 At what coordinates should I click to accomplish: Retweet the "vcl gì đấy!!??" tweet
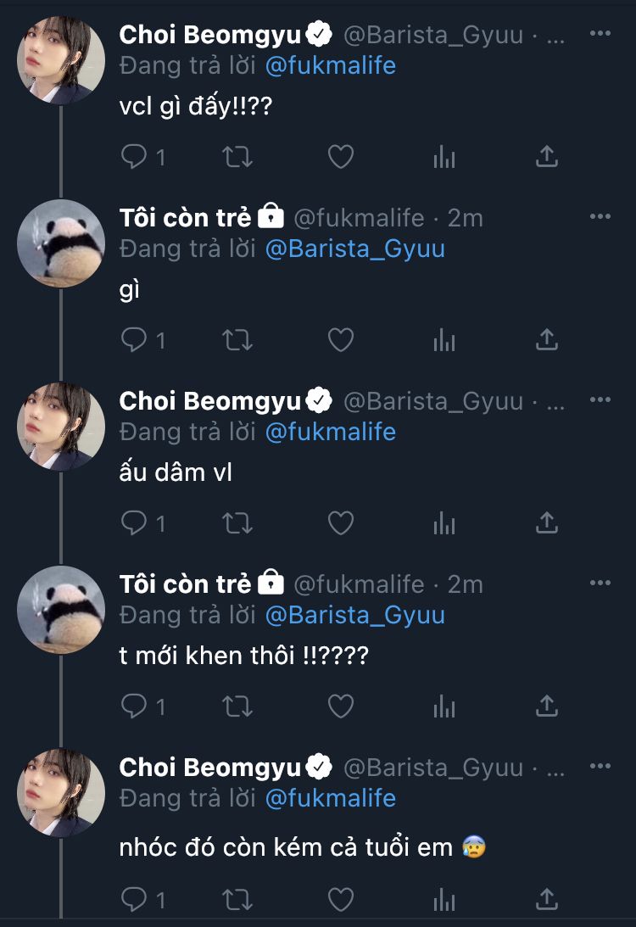pyautogui.click(x=237, y=157)
